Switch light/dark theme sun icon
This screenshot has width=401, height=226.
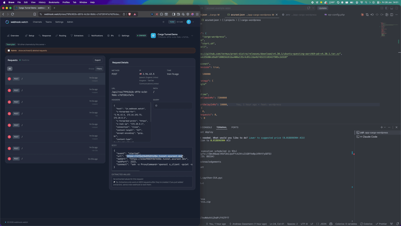163,22
